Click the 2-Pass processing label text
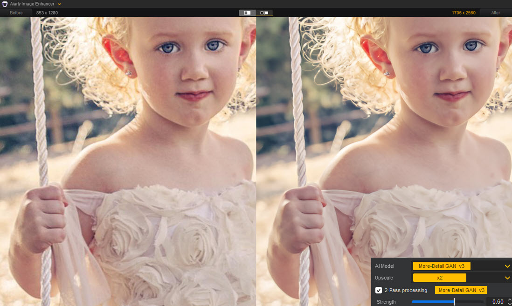Screen dimensions: 512x306 click(x=406, y=290)
